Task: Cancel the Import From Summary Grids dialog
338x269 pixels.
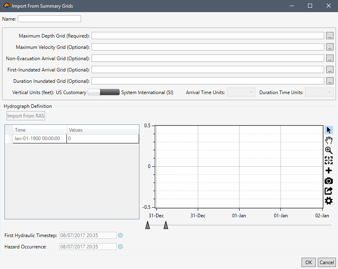Action: pyautogui.click(x=327, y=262)
